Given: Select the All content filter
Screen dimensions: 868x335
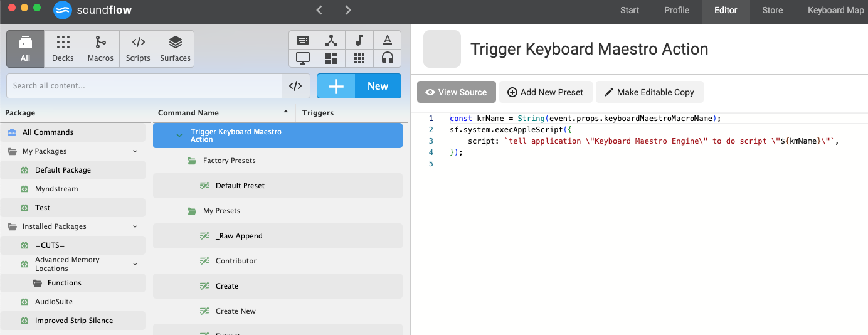Looking at the screenshot, I should click(25, 49).
